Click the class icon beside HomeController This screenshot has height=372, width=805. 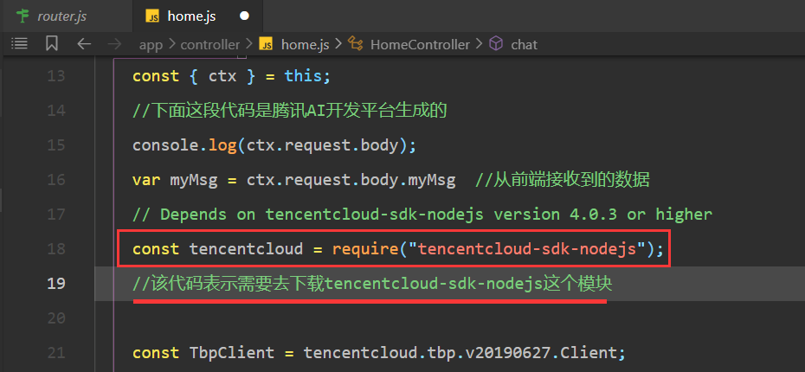(356, 45)
